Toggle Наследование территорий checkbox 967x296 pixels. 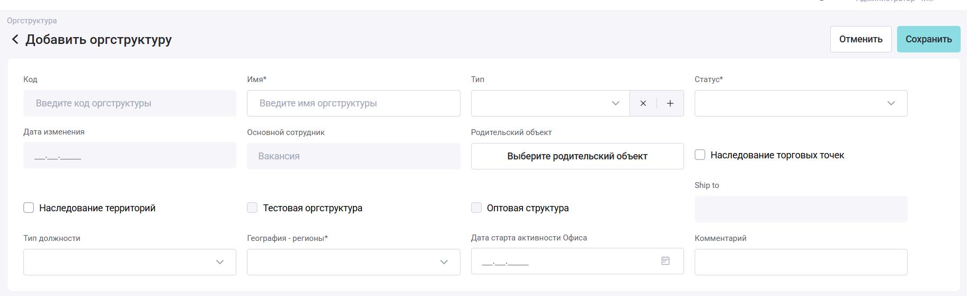[x=29, y=208]
